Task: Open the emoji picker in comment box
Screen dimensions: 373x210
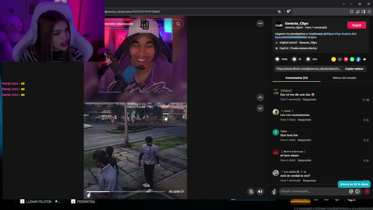Action: (358, 191)
